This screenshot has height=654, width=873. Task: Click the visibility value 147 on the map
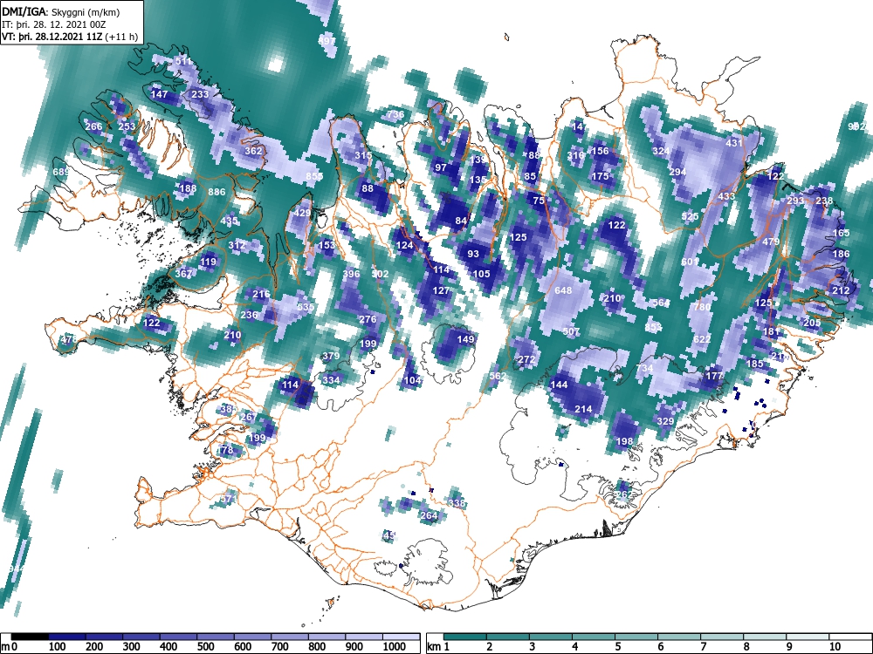coord(159,94)
